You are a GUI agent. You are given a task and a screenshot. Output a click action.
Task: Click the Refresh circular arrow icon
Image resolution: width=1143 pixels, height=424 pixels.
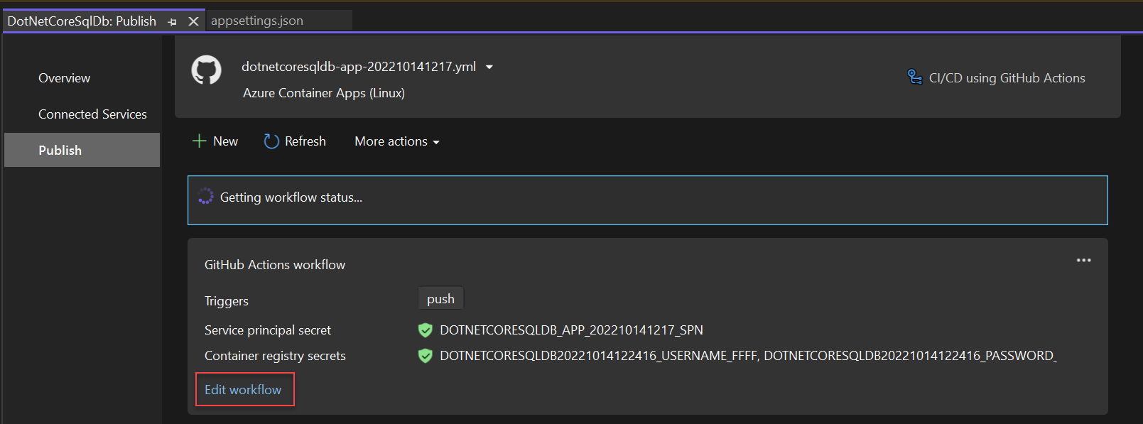pos(271,141)
